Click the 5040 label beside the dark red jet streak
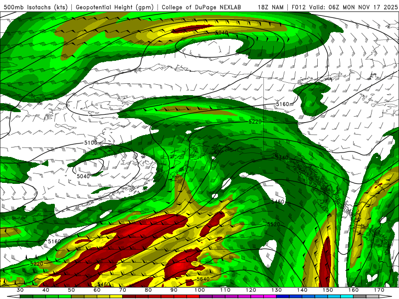Screen dimensions: 399x299 221,32
